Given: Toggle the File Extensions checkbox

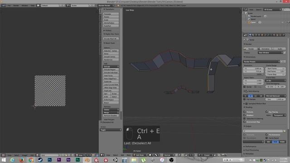Looking at the screenshot, I should 267,135.
